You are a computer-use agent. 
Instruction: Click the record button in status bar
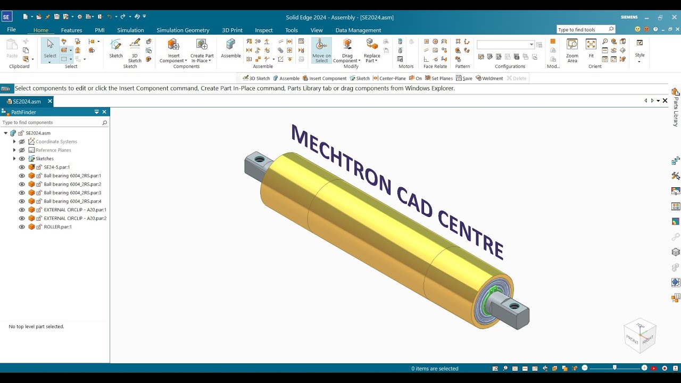click(x=665, y=368)
